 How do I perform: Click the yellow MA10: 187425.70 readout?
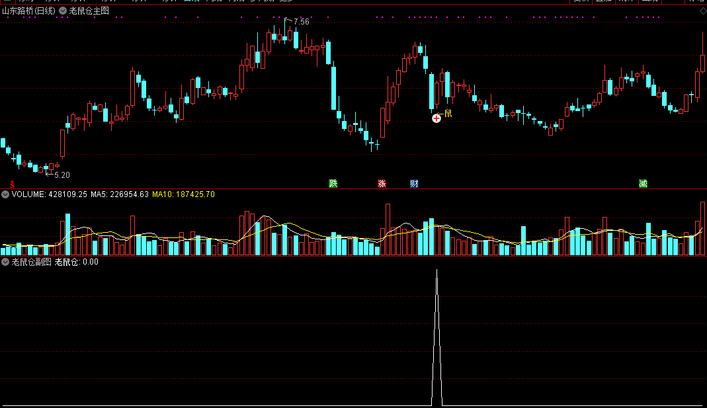click(183, 194)
